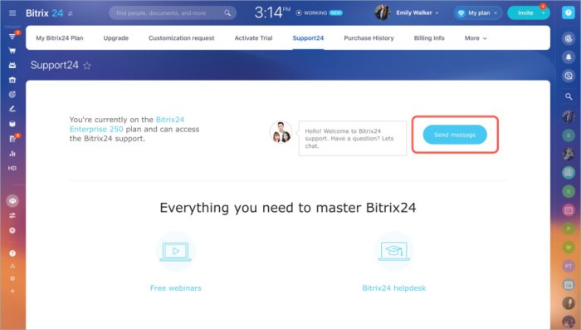Click the magnifier in the top search box
581x330 pixels.
pyautogui.click(x=227, y=13)
